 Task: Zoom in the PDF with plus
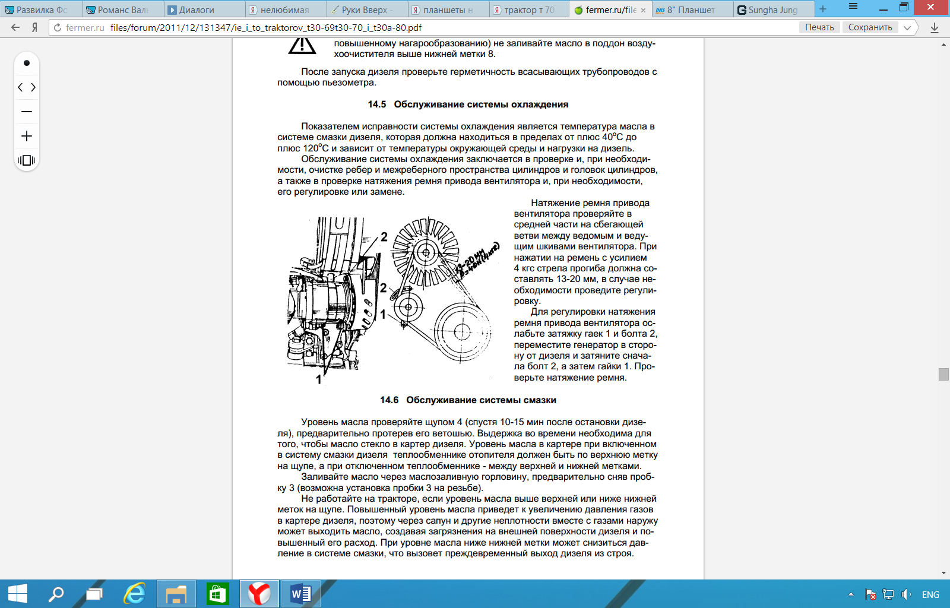pyautogui.click(x=27, y=136)
